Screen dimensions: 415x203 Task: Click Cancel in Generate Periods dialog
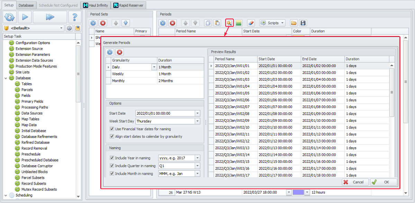(355, 182)
